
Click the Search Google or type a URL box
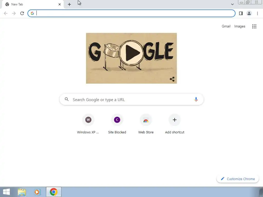(131, 100)
